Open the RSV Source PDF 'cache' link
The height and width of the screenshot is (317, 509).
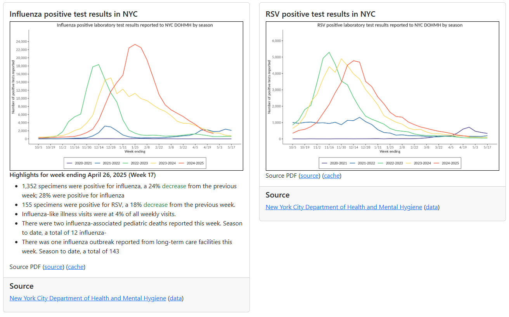[332, 176]
